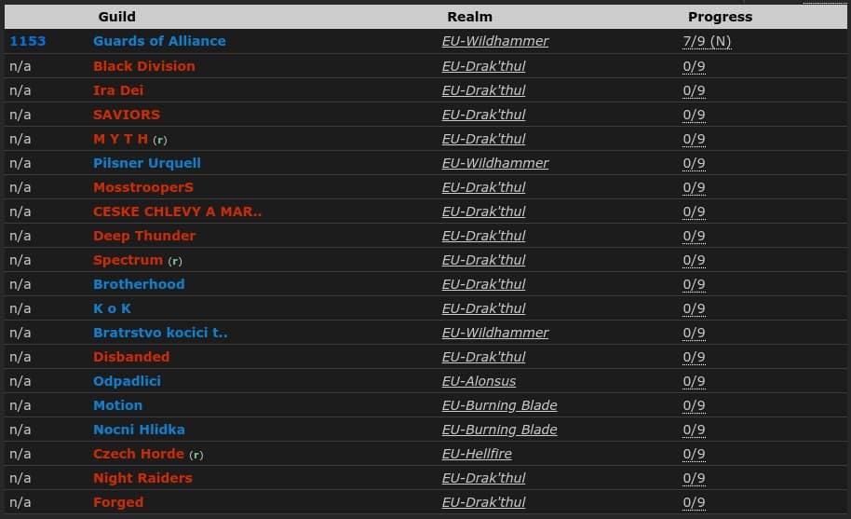851x519 pixels.
Task: Open the Black Division guild page
Action: (x=143, y=66)
